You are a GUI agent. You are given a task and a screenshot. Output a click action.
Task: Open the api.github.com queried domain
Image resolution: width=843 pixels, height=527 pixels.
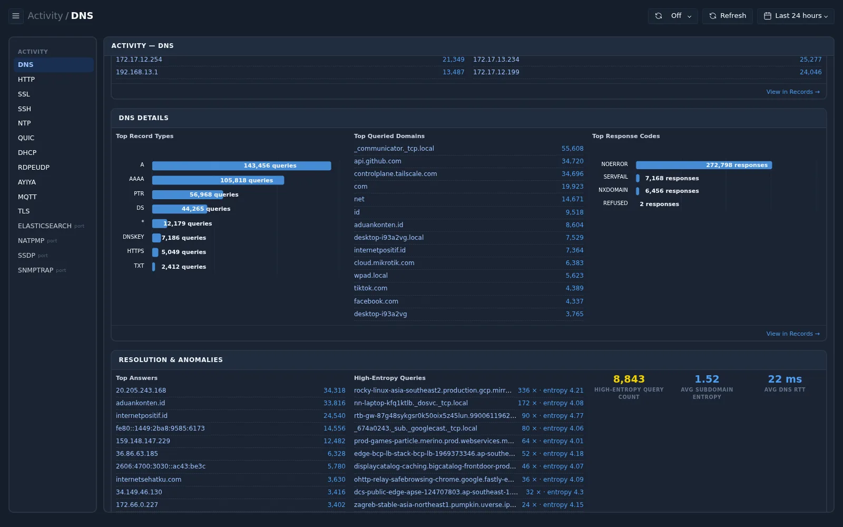click(468, 161)
